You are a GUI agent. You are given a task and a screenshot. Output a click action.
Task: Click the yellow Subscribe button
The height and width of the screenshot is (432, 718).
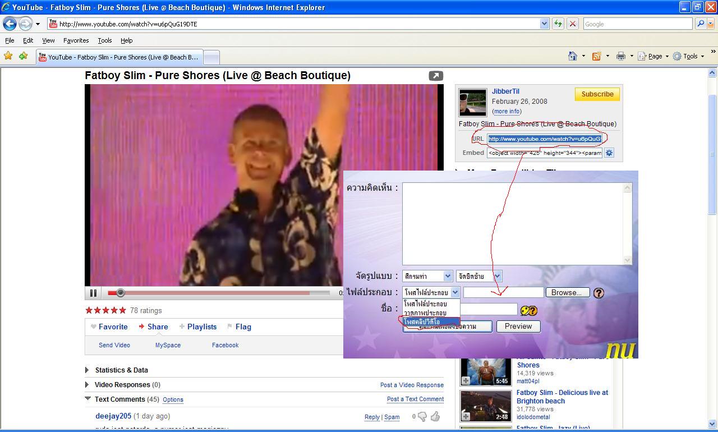pos(597,94)
